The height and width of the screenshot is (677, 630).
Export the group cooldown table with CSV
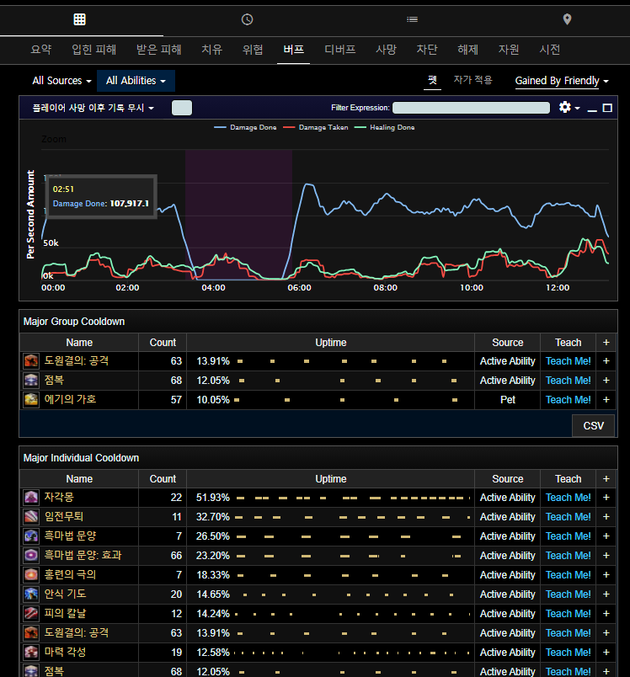pos(593,426)
